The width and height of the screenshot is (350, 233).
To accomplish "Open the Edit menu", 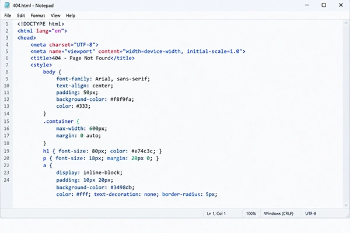I will (x=21, y=16).
